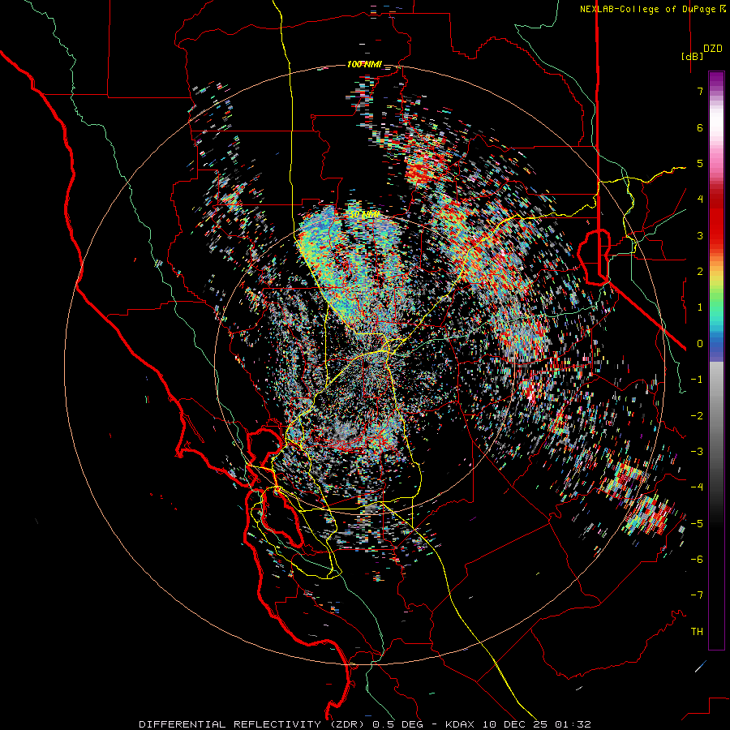Image resolution: width=730 pixels, height=730 pixels.
Task: Click the -4 value on the color scale
Action: coord(697,487)
